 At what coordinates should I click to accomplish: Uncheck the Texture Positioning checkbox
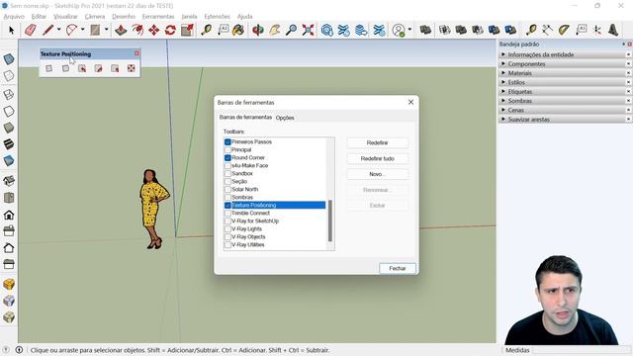click(227, 205)
